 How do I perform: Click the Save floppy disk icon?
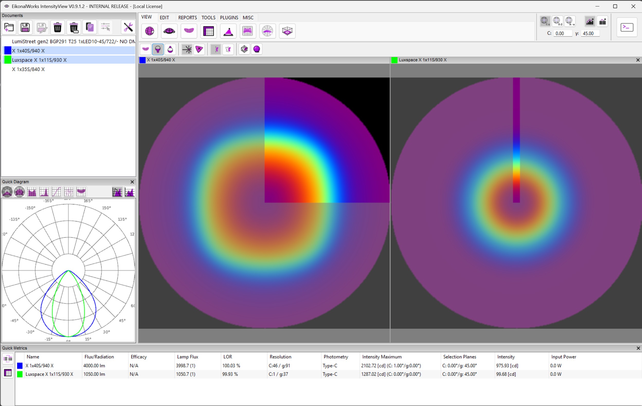25,27
